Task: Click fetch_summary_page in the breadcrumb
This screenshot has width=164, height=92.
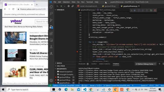Action: pos(107,10)
